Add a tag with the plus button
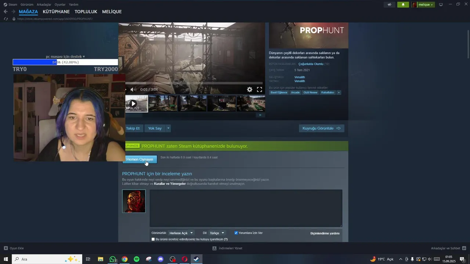The image size is (470, 264). (339, 92)
